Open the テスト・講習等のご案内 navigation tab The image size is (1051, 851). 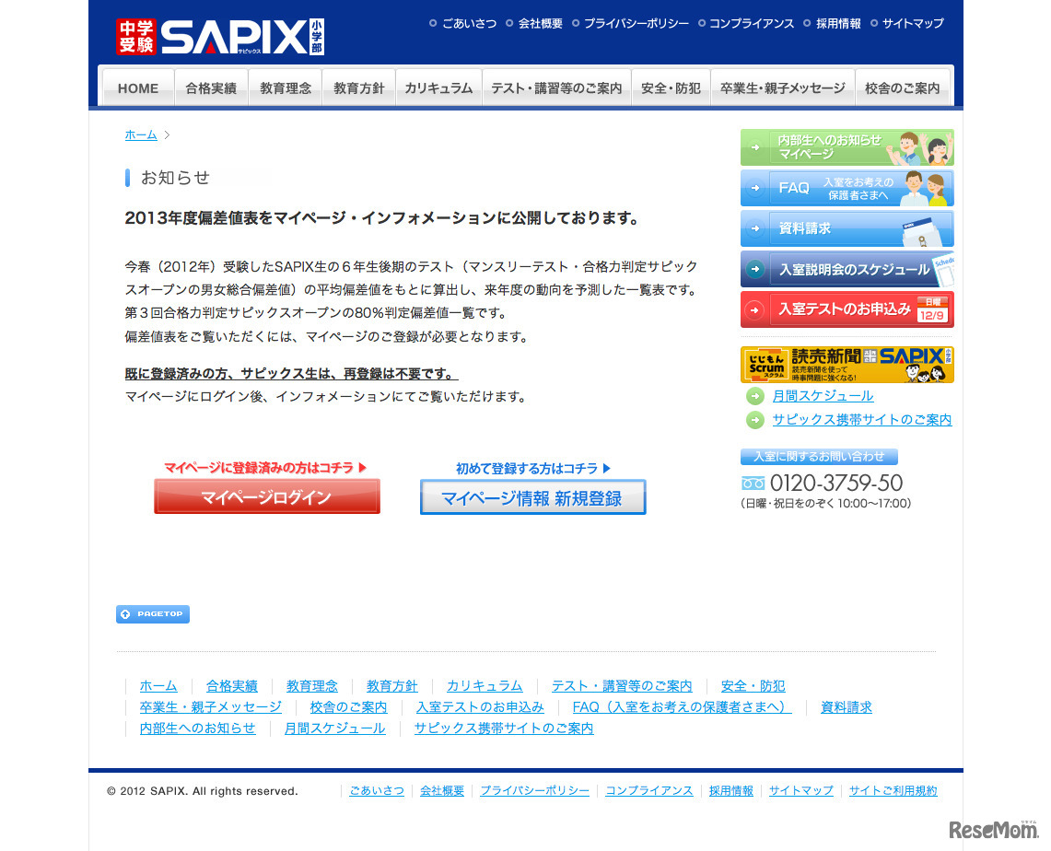(557, 87)
